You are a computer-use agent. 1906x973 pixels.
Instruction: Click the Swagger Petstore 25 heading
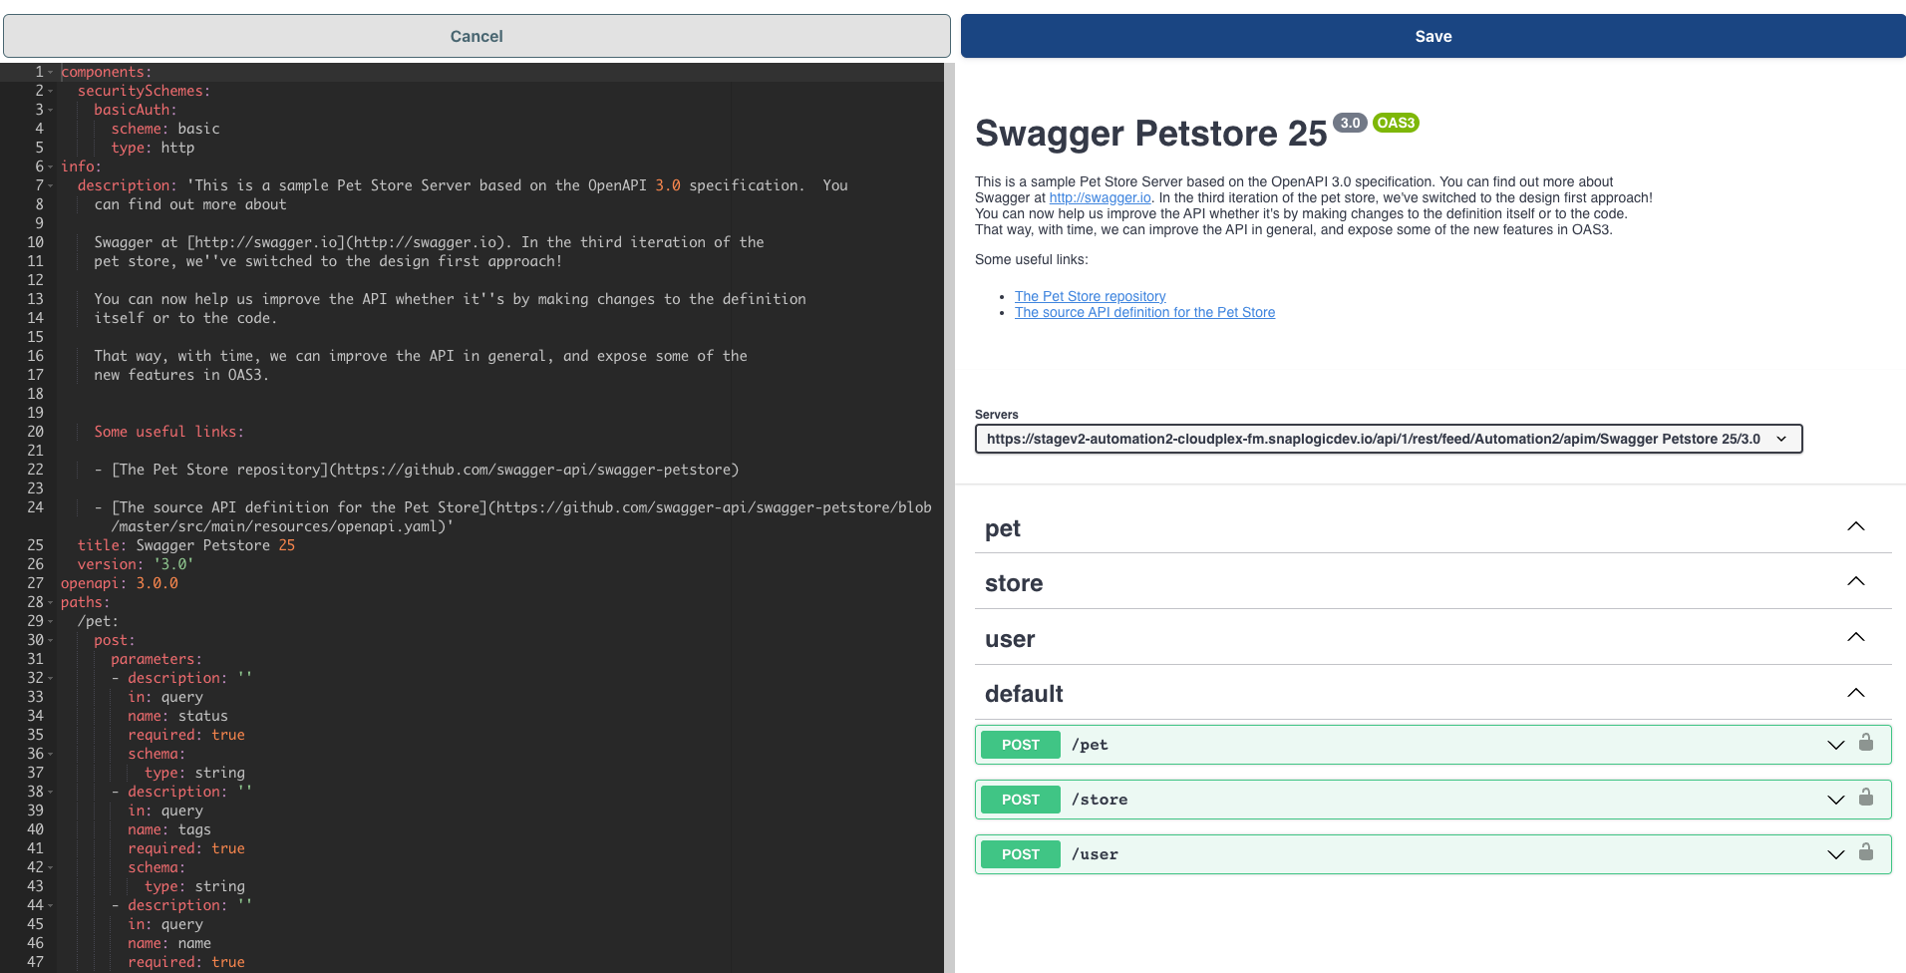(x=1150, y=134)
